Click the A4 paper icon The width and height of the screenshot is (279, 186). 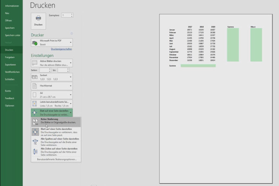click(34, 95)
